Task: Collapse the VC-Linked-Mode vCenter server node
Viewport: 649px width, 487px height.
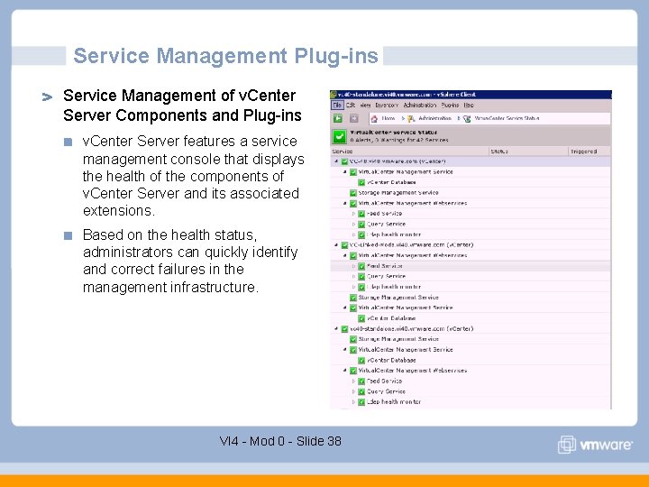Action: 336,245
